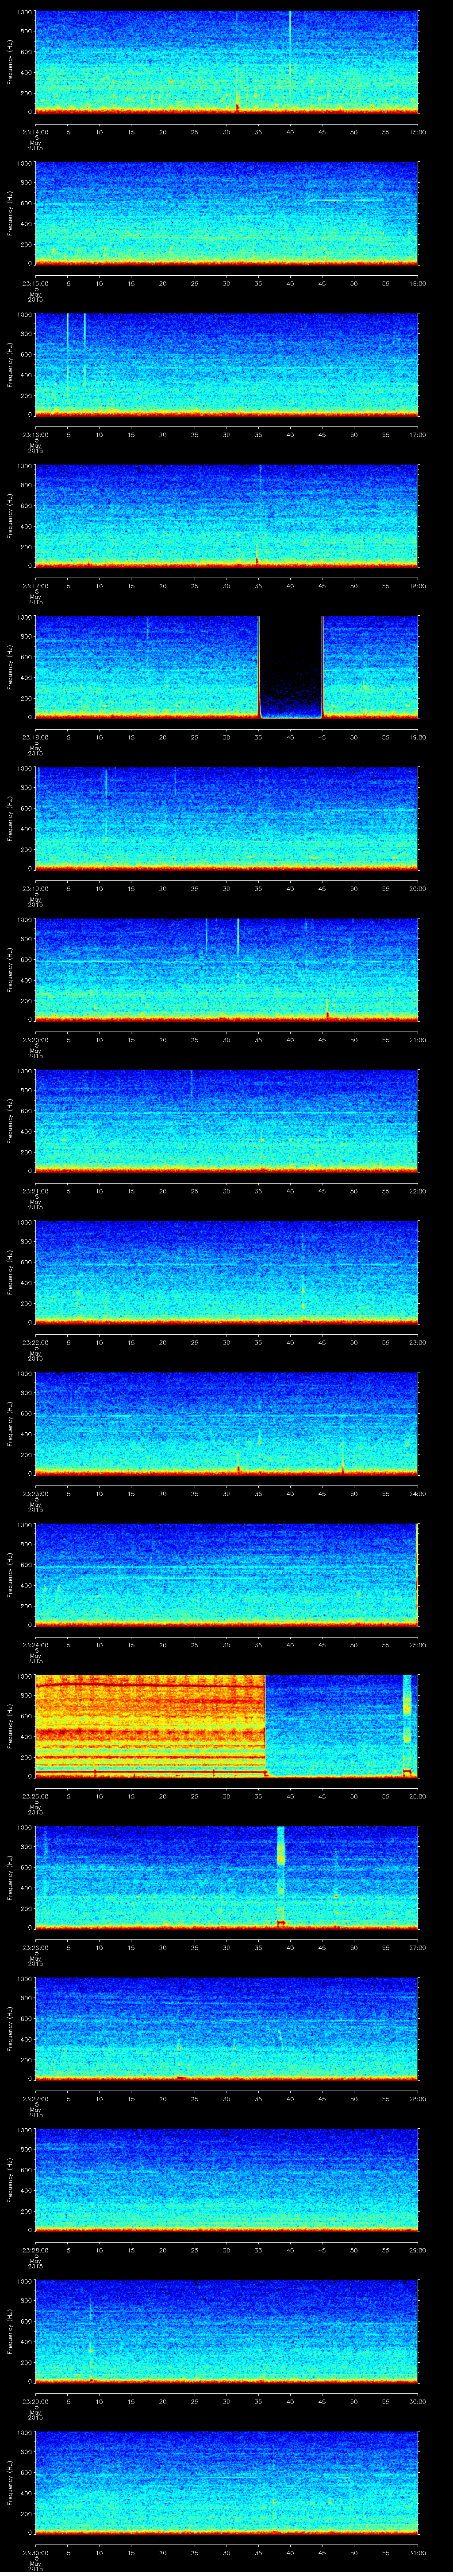Click the 23:18:00 start time label

pyautogui.click(x=35, y=737)
